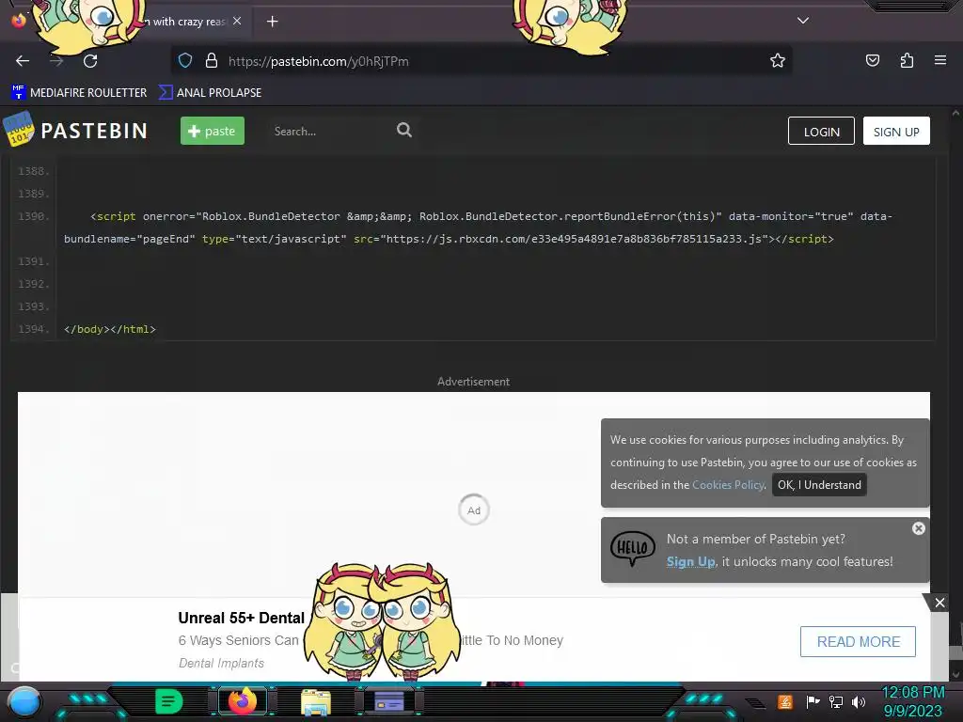Open the MEDIAFIRE ROULETTER bookmark
Image resolution: width=963 pixels, height=722 pixels.
(79, 93)
